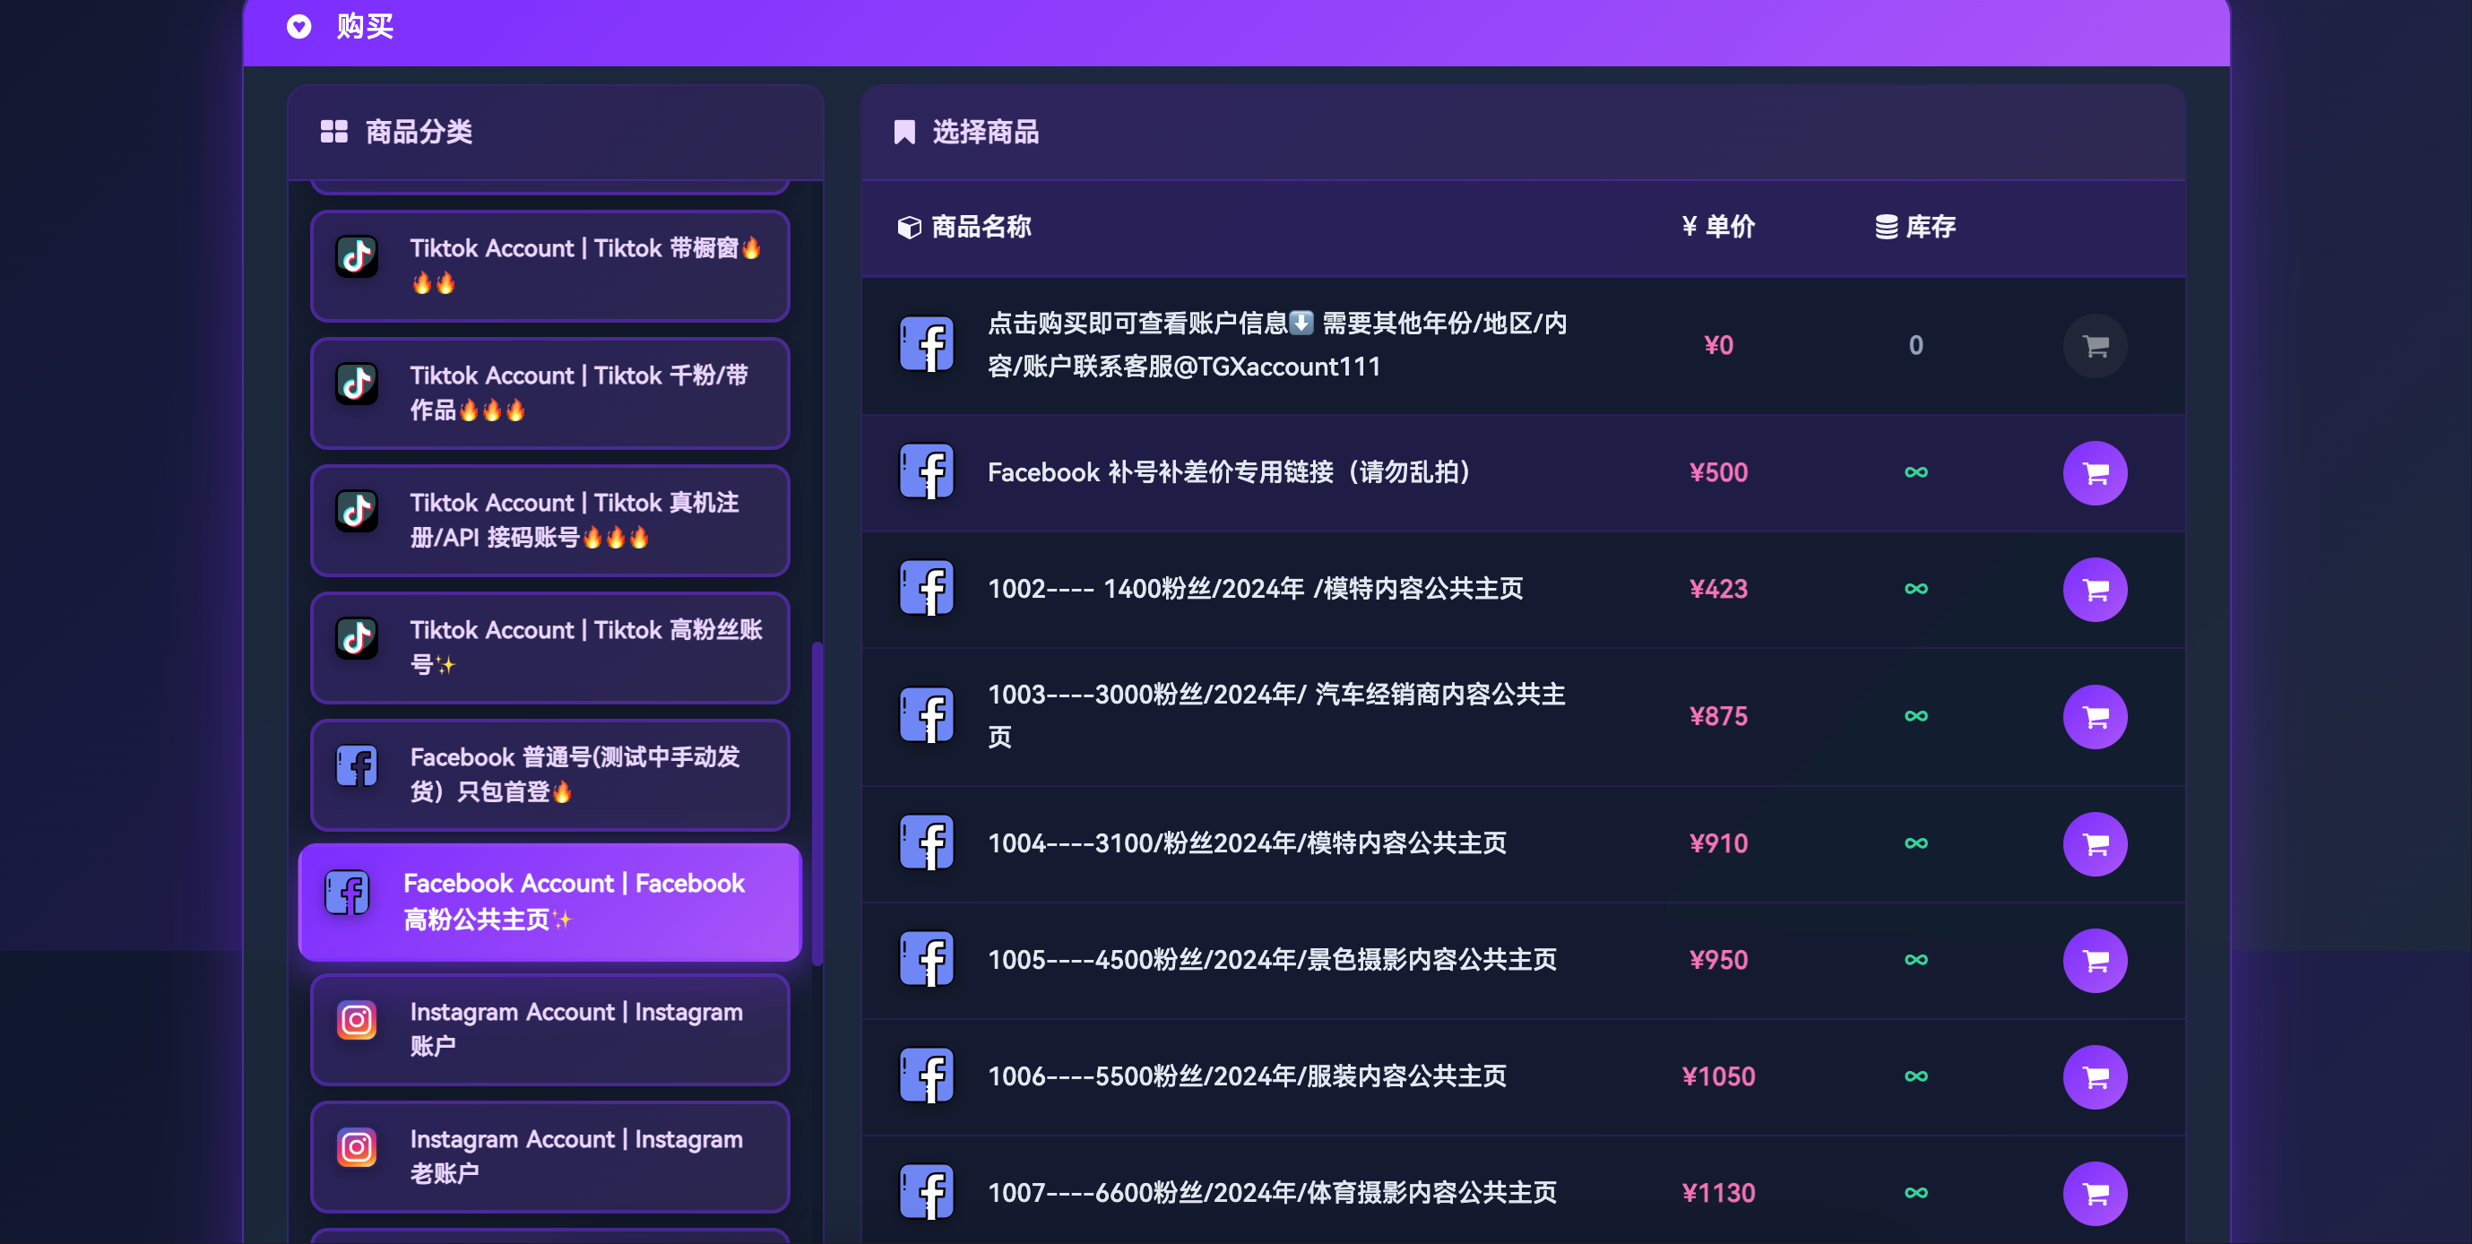The image size is (2472, 1244).
Task: Select Facebook 高粉公共主页 category
Action: [x=549, y=902]
